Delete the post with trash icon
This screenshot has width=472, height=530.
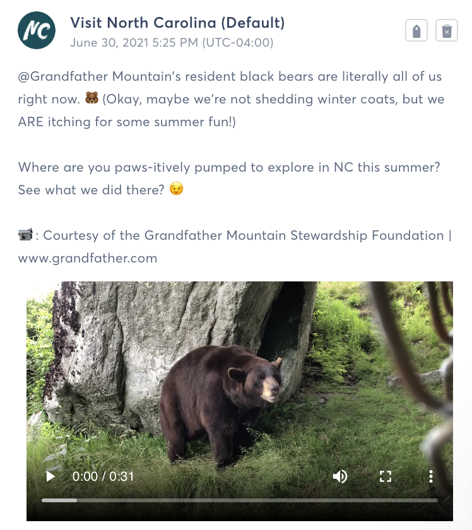point(447,30)
